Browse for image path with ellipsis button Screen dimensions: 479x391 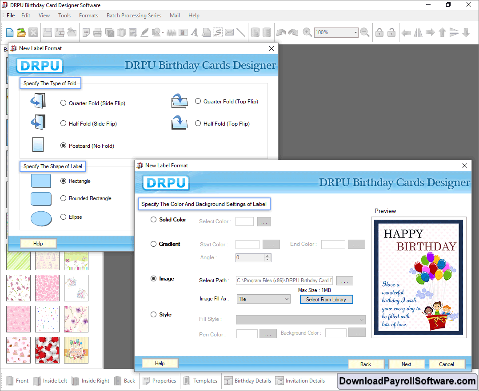(345, 280)
